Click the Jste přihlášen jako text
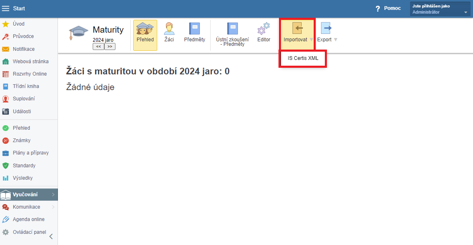The width and height of the screenshot is (473, 245). pos(431,6)
